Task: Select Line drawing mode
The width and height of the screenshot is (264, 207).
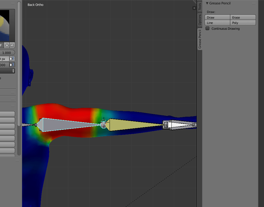Action: pos(217,23)
